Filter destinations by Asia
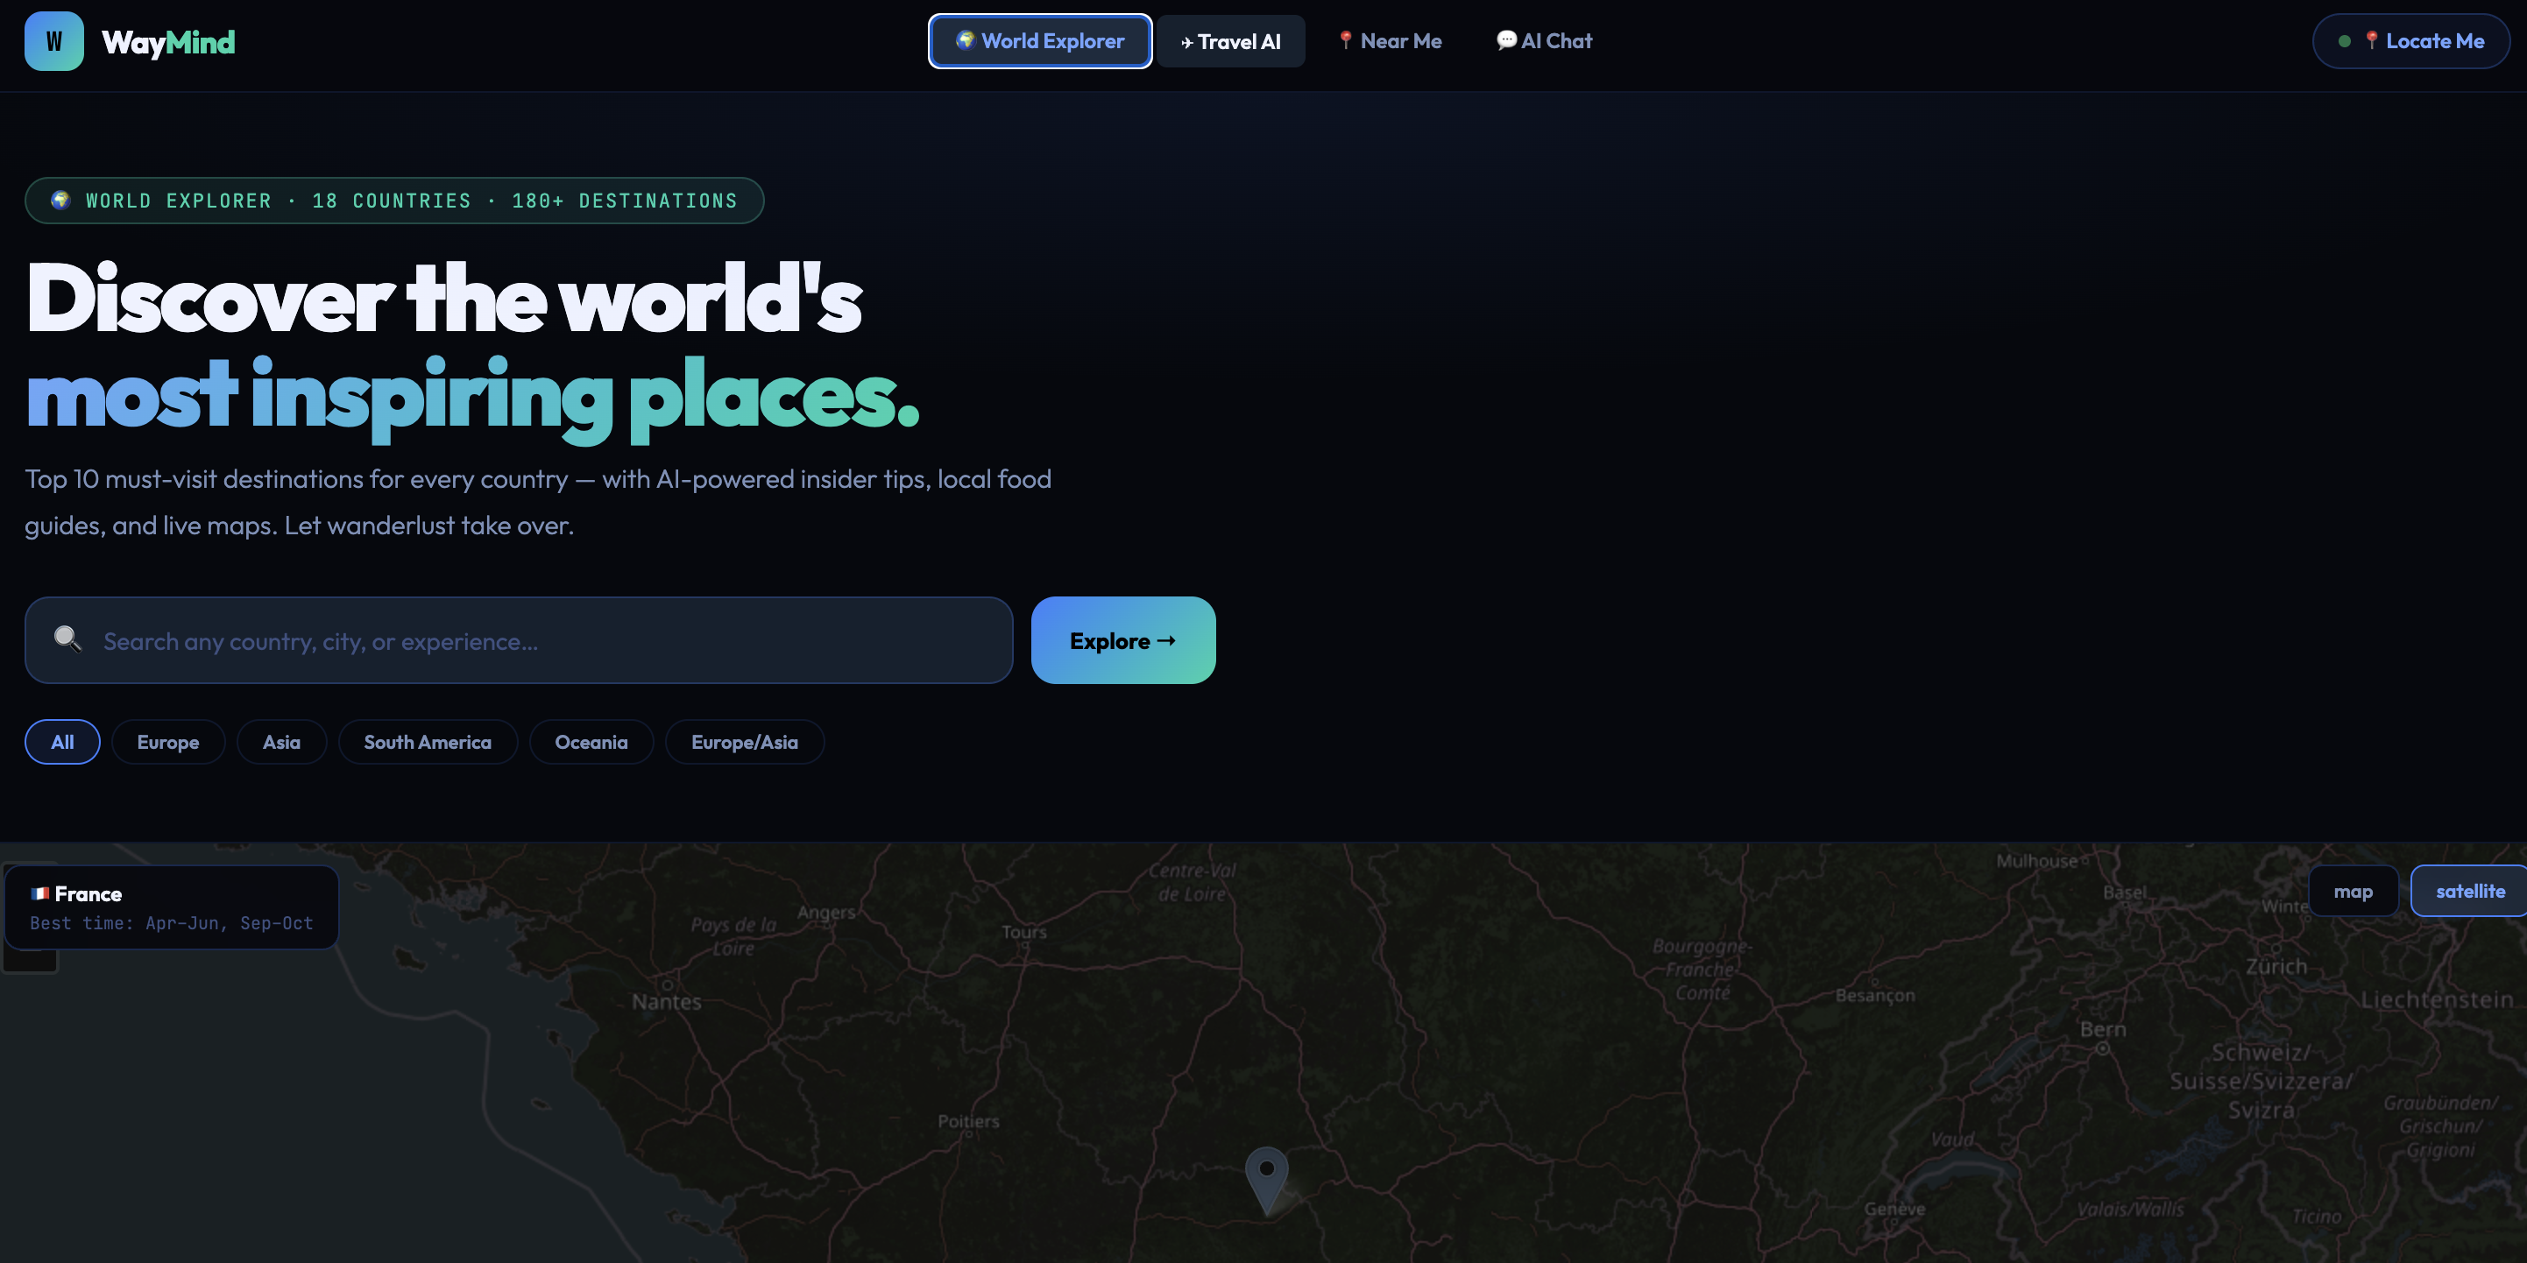The height and width of the screenshot is (1263, 2527). click(x=280, y=743)
